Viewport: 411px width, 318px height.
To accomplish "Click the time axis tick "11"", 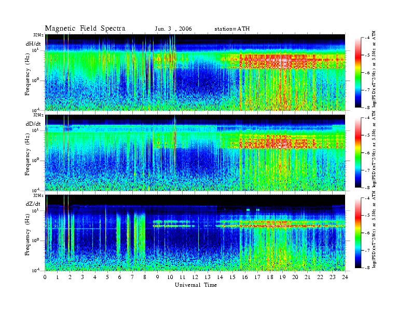I will 183,277.
